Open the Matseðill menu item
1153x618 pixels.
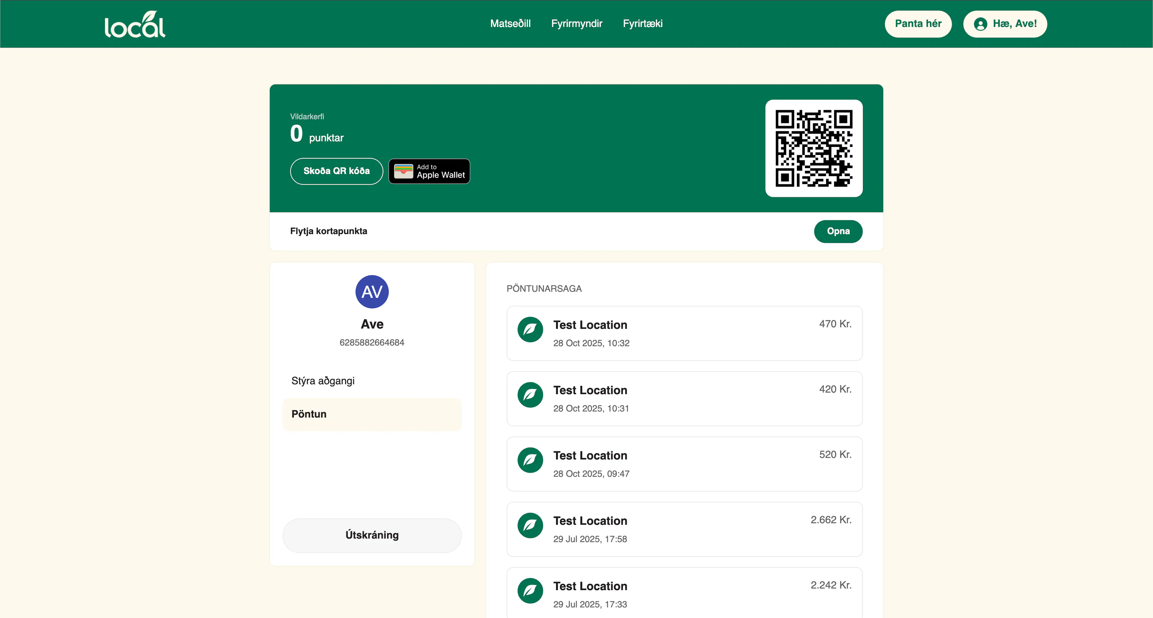pos(510,24)
